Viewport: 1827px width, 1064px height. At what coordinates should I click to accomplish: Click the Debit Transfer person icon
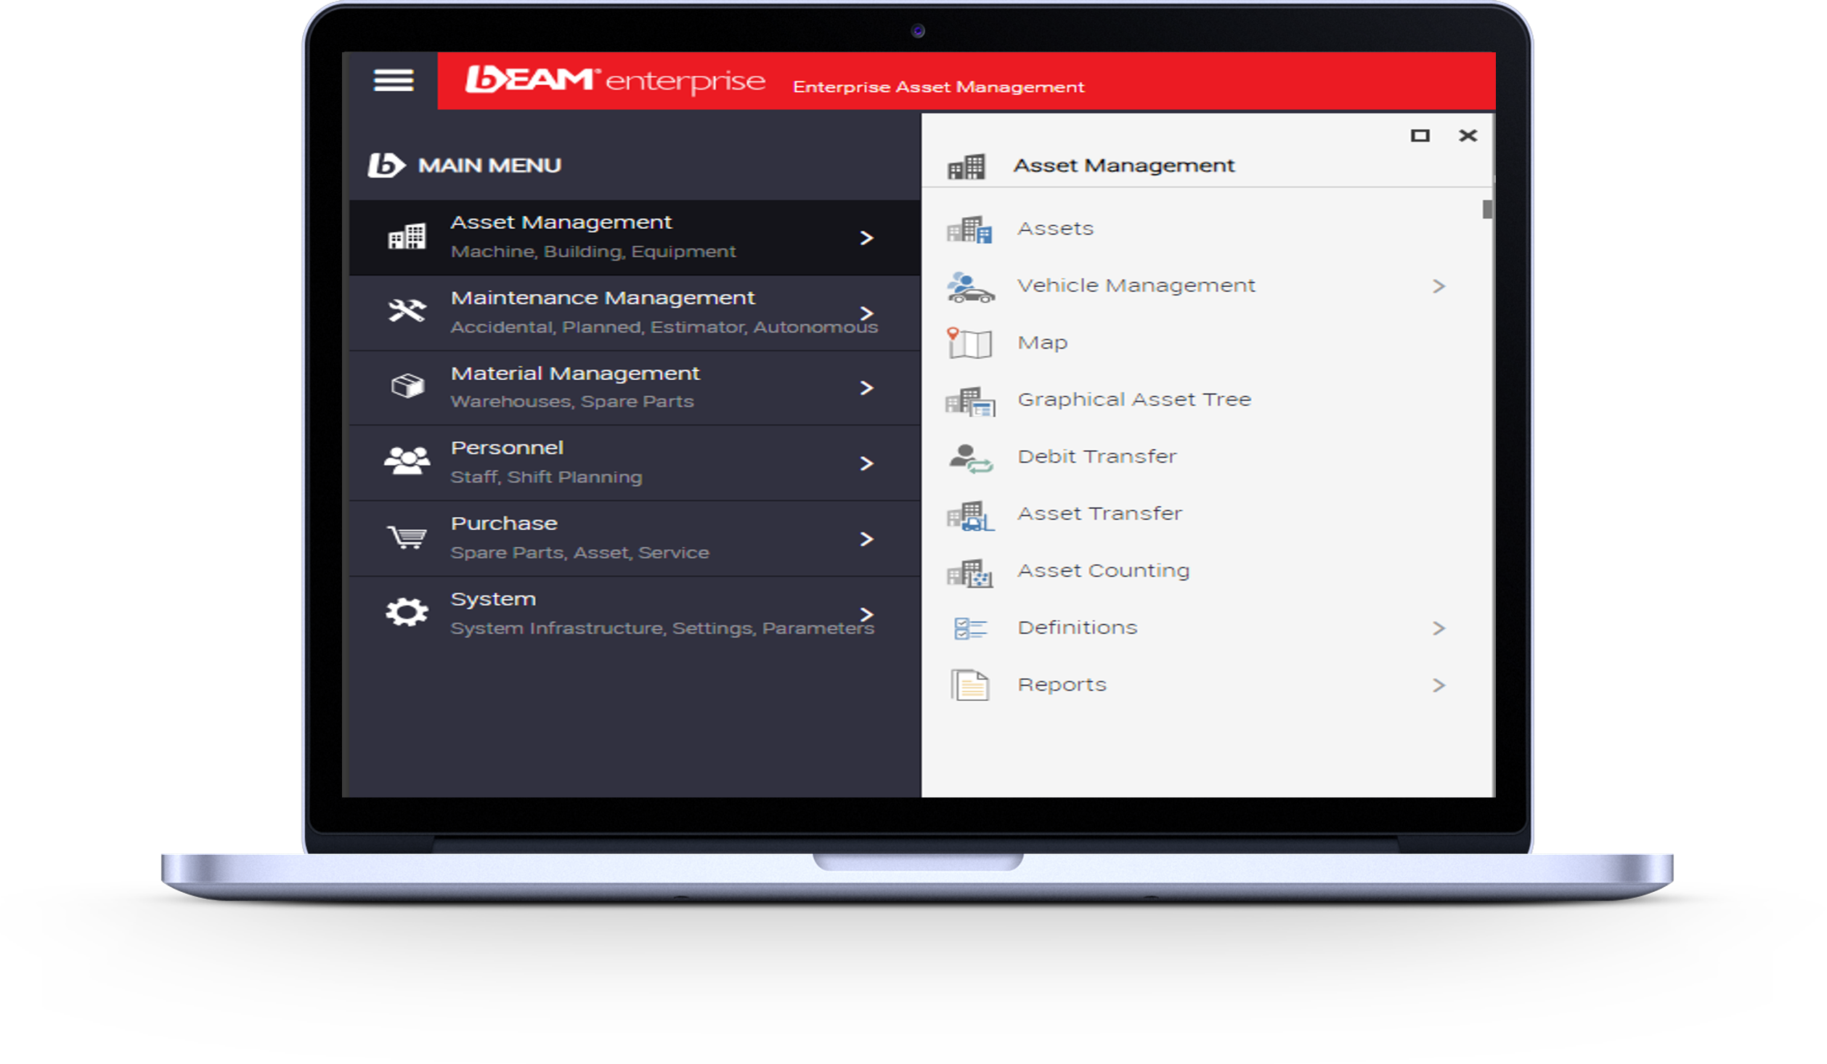[971, 458]
